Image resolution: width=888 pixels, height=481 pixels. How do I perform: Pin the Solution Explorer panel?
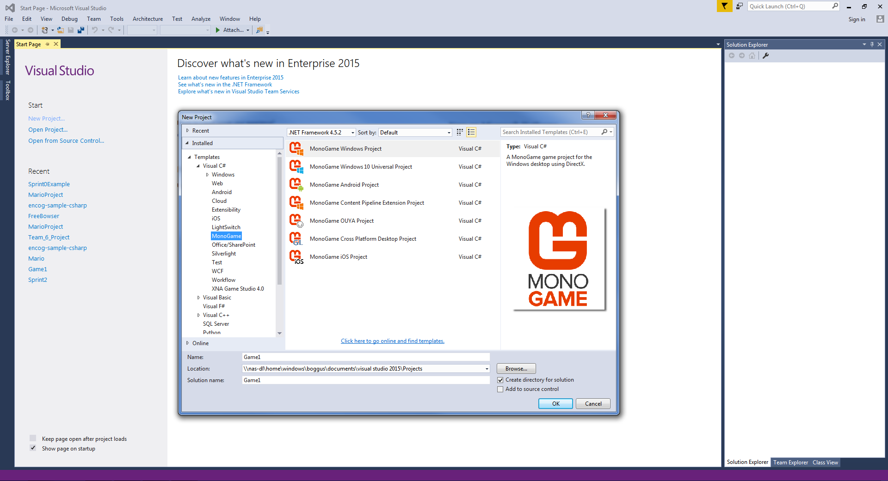click(872, 44)
